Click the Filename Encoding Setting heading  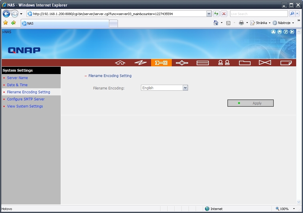(110, 76)
